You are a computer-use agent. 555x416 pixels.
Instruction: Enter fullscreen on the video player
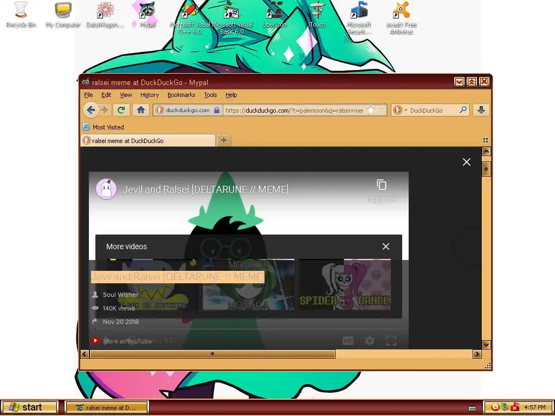pyautogui.click(x=391, y=341)
